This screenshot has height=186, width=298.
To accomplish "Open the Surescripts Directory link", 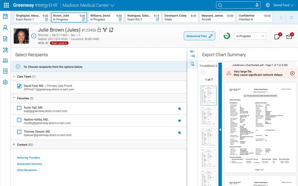I will click(29, 164).
